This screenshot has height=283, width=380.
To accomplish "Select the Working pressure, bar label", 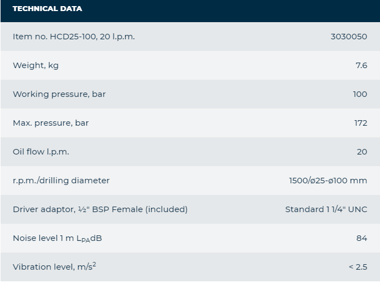I will [59, 94].
